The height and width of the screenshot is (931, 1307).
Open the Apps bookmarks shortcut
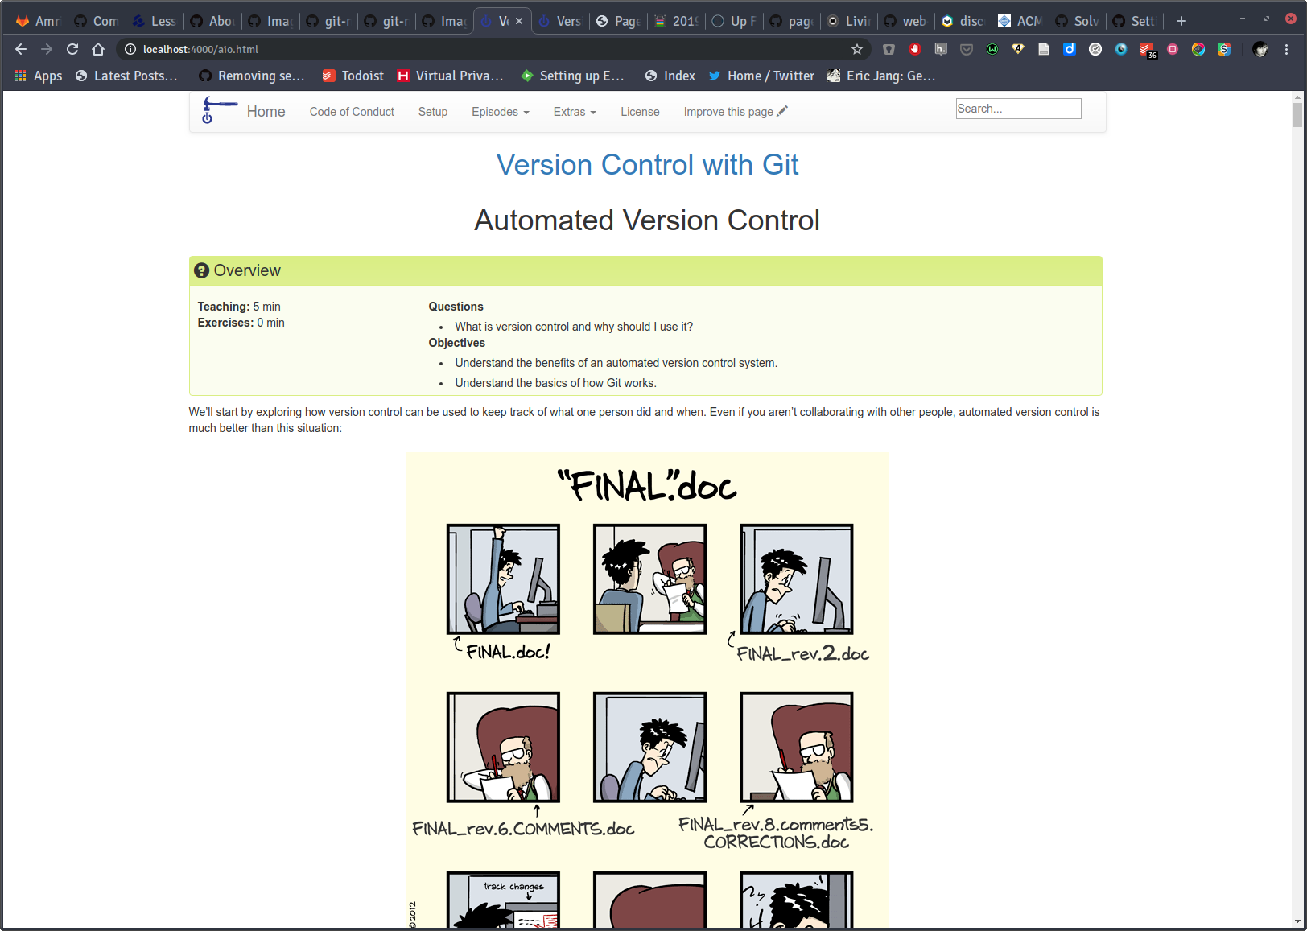[39, 76]
